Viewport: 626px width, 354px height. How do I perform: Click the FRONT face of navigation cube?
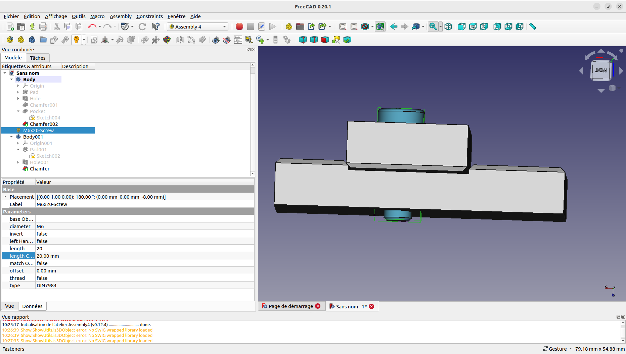pos(600,70)
